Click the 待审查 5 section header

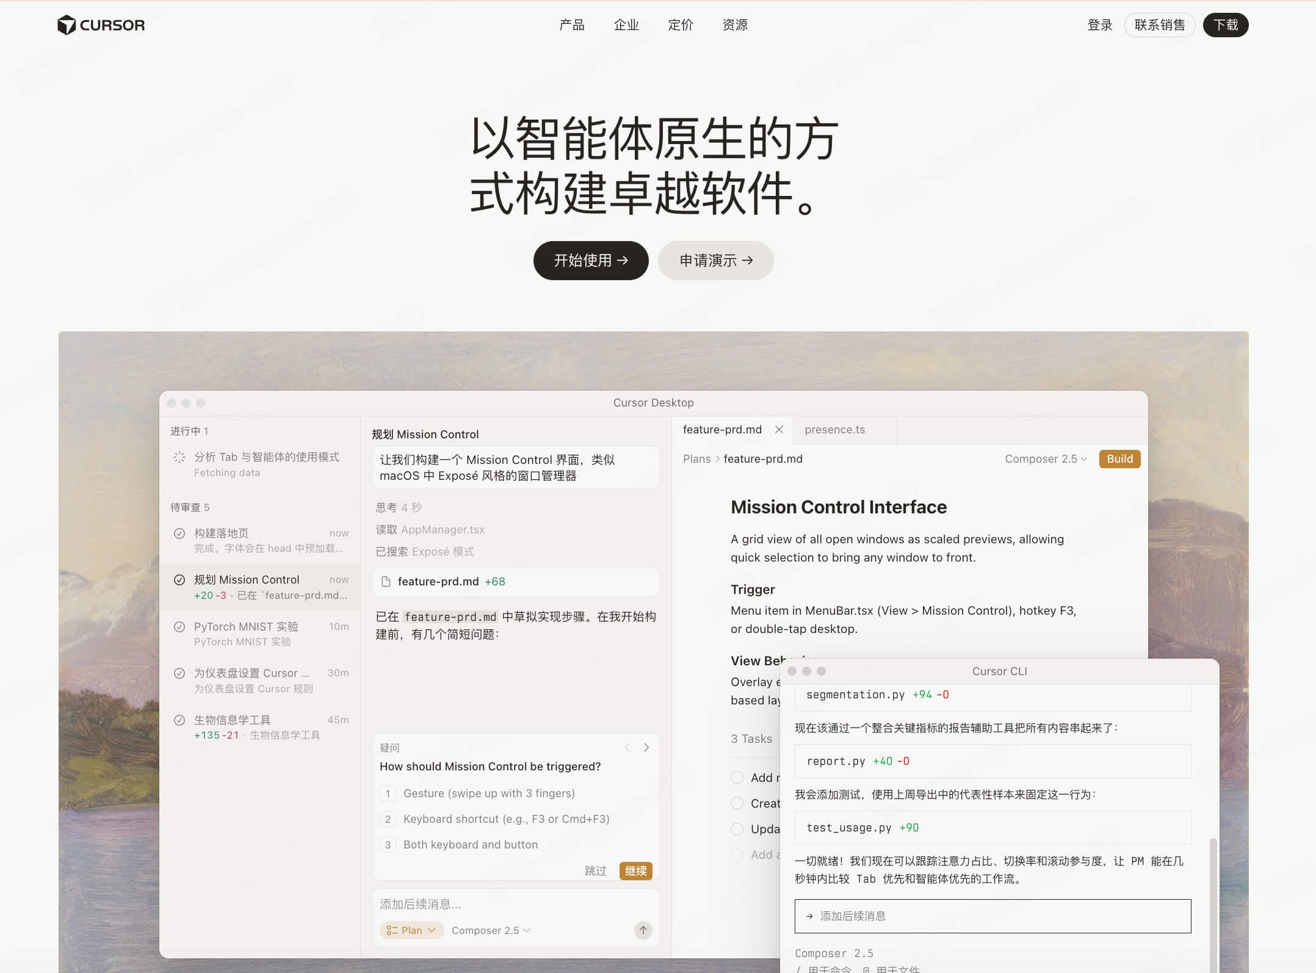tap(190, 507)
